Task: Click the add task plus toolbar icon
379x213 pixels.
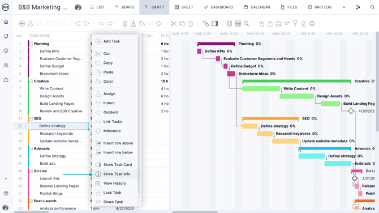Action: point(22,23)
